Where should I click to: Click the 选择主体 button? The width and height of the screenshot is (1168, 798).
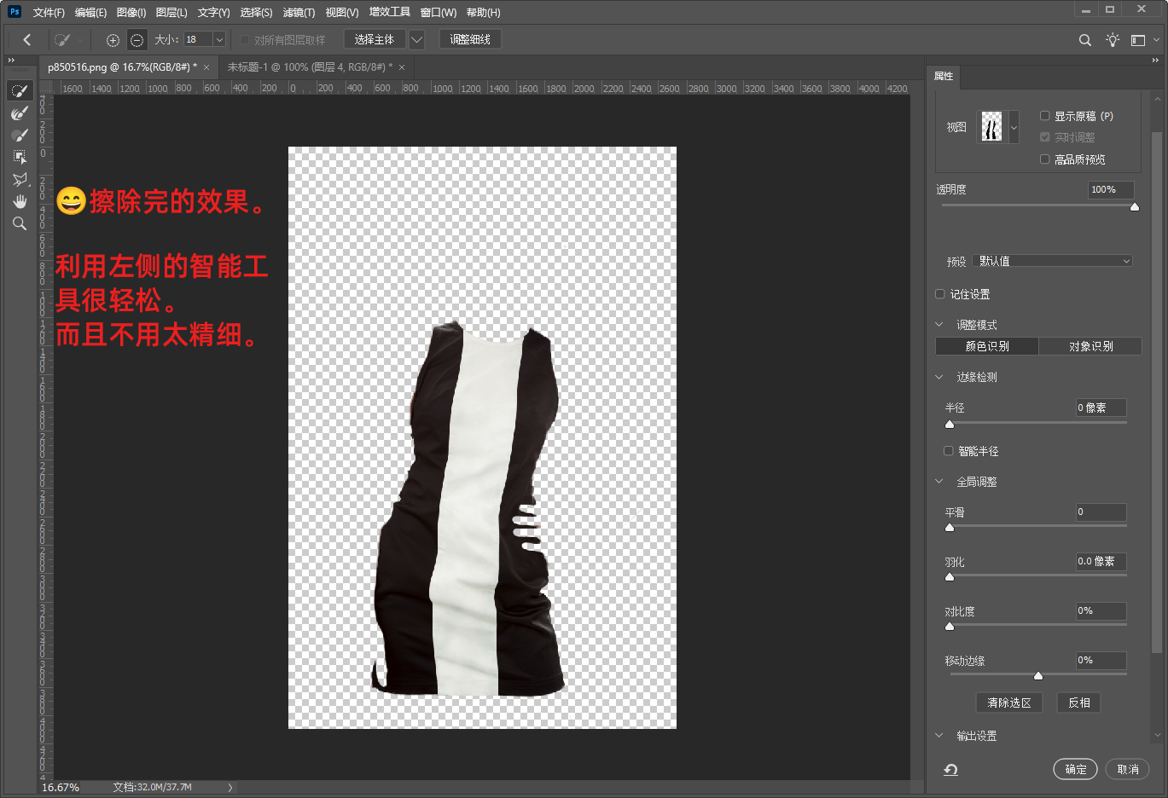[374, 40]
